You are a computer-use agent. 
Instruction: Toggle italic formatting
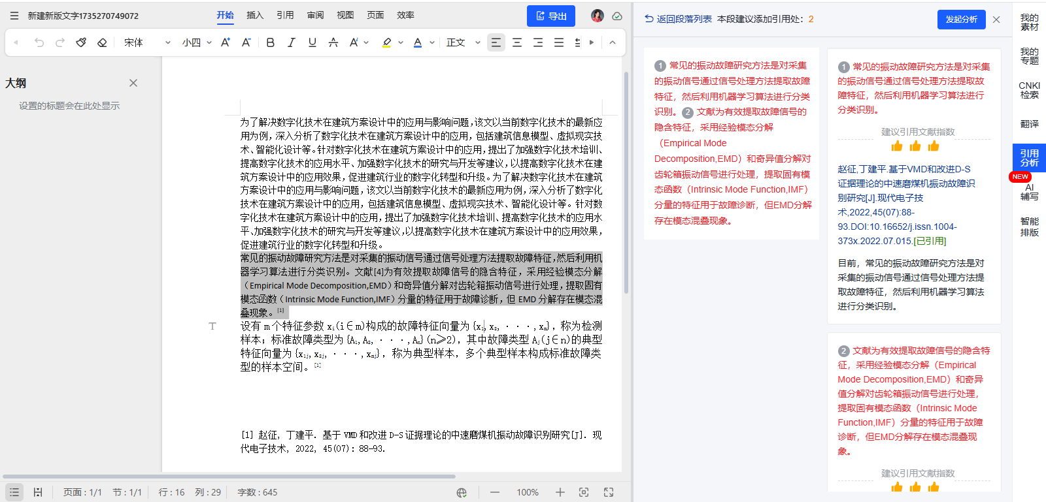tap(292, 42)
